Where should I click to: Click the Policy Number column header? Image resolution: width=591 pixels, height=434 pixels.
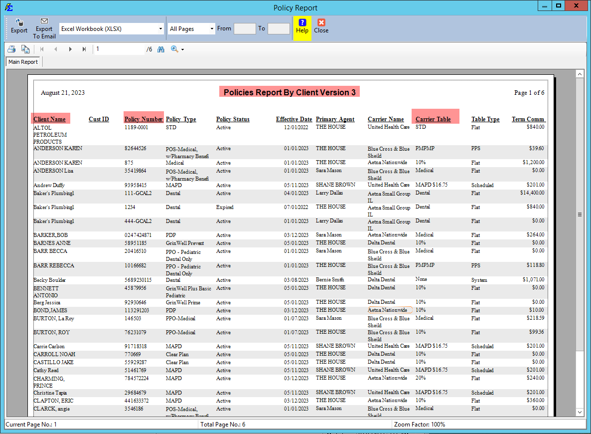coord(144,119)
